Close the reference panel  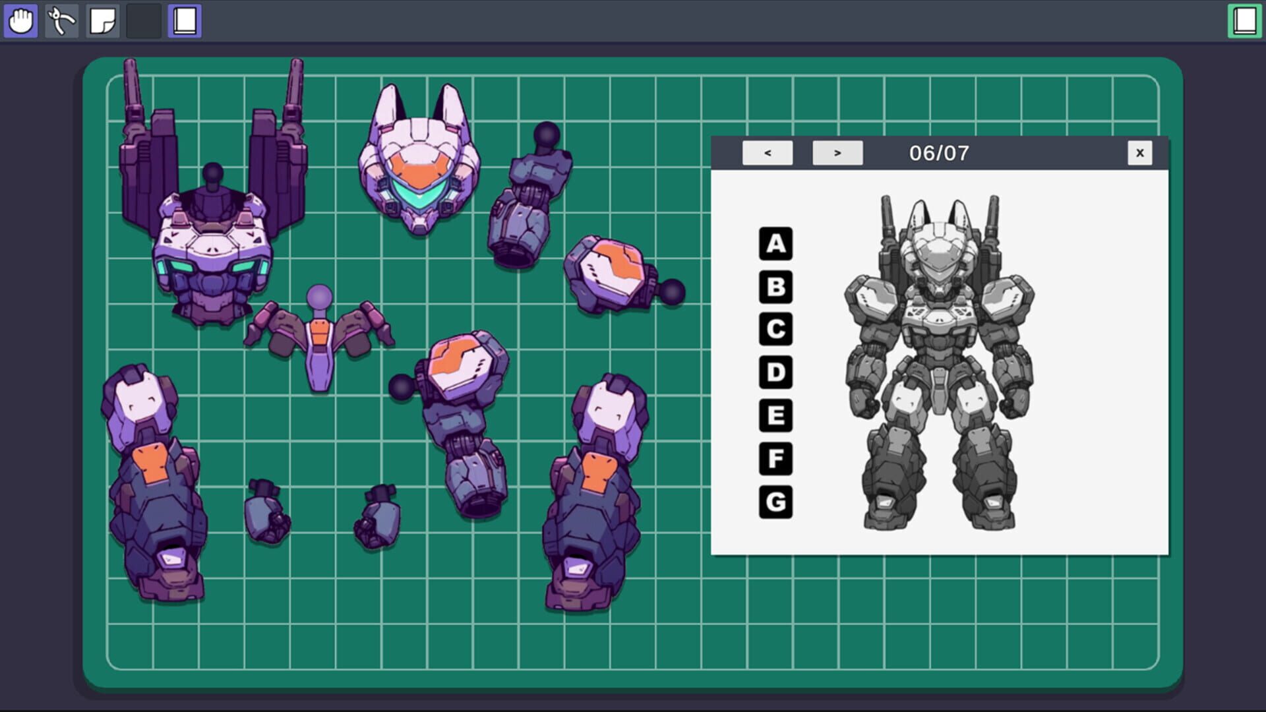1140,153
